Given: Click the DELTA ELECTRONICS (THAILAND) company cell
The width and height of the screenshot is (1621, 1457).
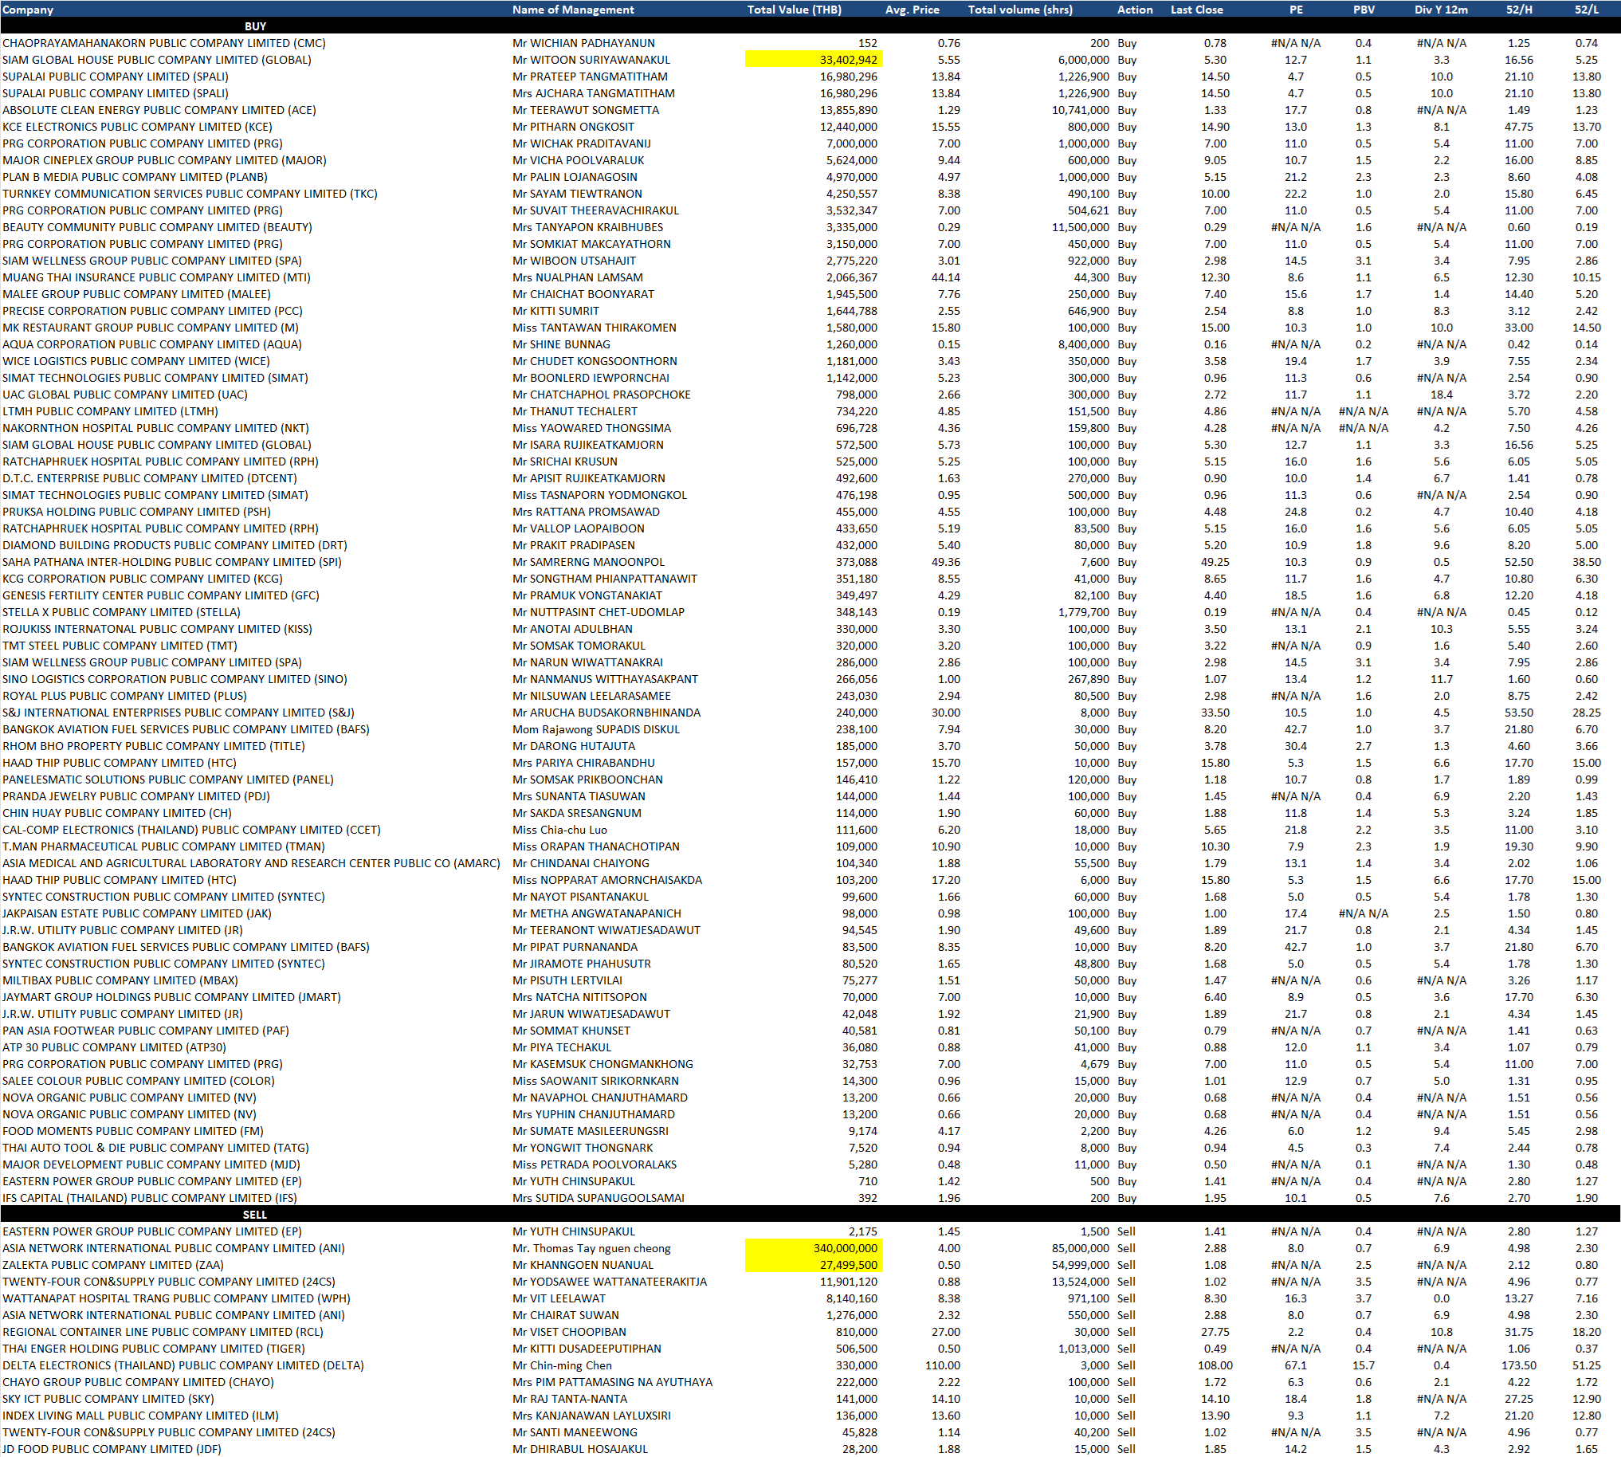Looking at the screenshot, I should (183, 1365).
